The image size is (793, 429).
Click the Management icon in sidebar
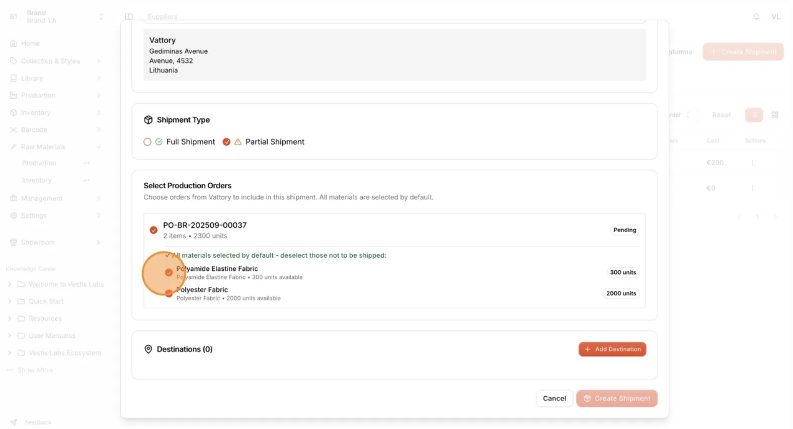[14, 198]
